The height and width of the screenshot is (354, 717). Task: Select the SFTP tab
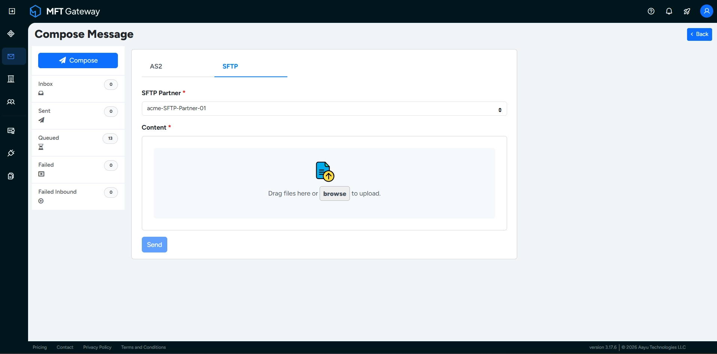coord(230,66)
